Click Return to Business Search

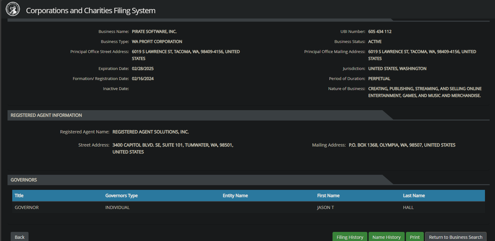point(455,237)
